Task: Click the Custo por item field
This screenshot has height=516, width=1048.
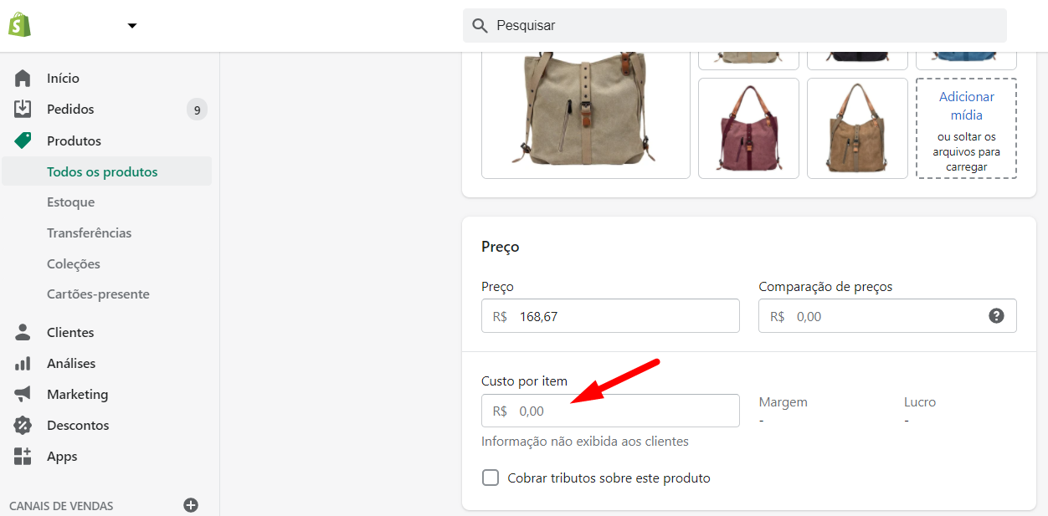Action: (x=610, y=411)
